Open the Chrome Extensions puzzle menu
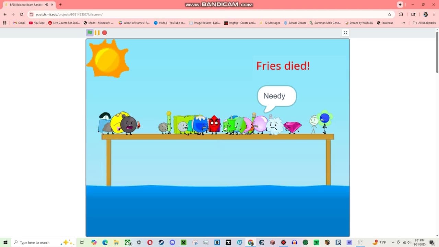 pyautogui.click(x=401, y=14)
